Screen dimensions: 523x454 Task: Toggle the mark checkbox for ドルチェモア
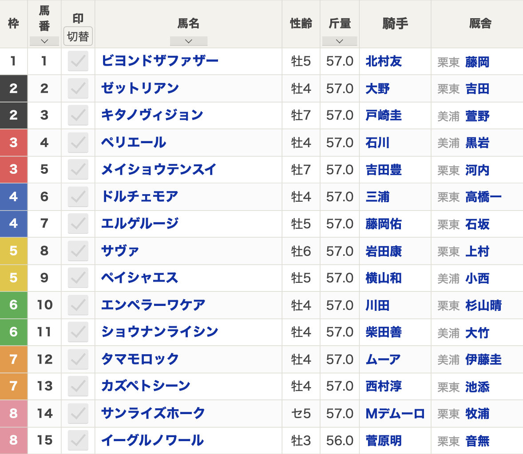[x=78, y=196]
